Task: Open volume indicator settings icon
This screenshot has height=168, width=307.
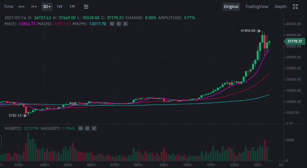Action: (87, 128)
